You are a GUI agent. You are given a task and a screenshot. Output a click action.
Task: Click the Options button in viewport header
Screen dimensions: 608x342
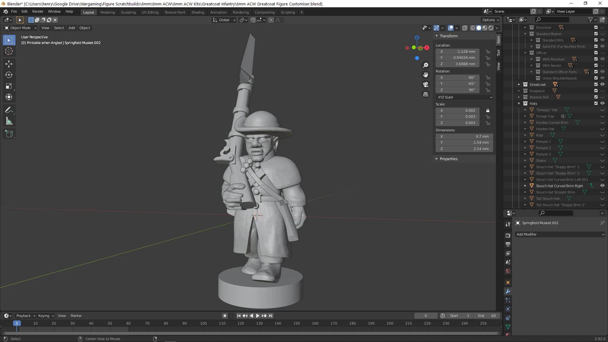(x=491, y=20)
